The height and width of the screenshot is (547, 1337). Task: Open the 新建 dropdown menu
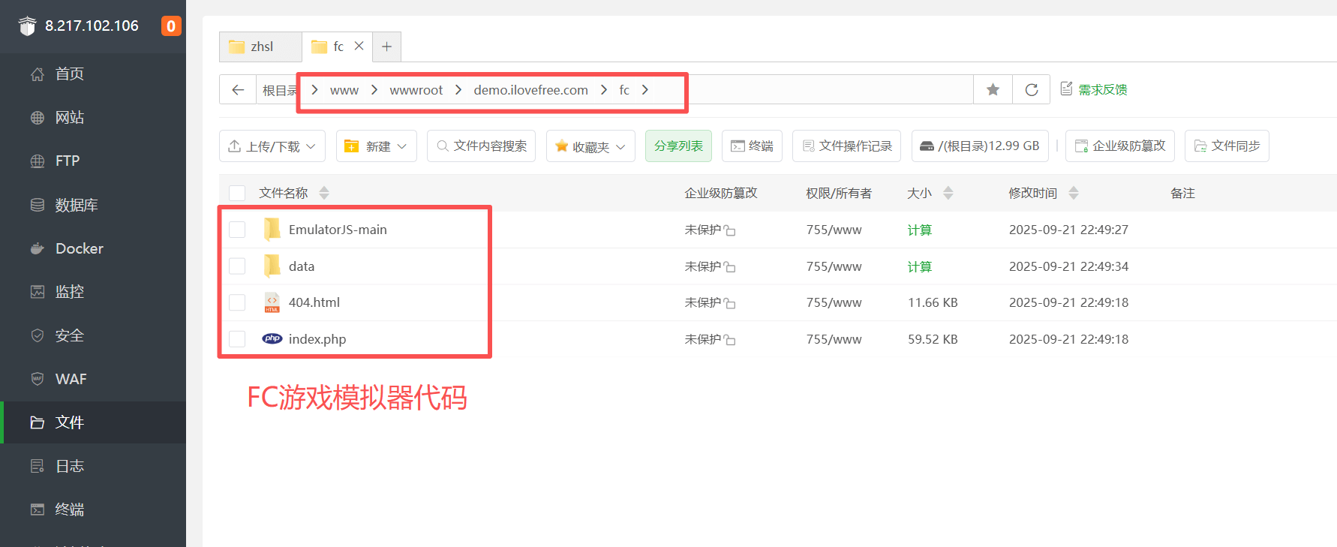click(x=376, y=146)
